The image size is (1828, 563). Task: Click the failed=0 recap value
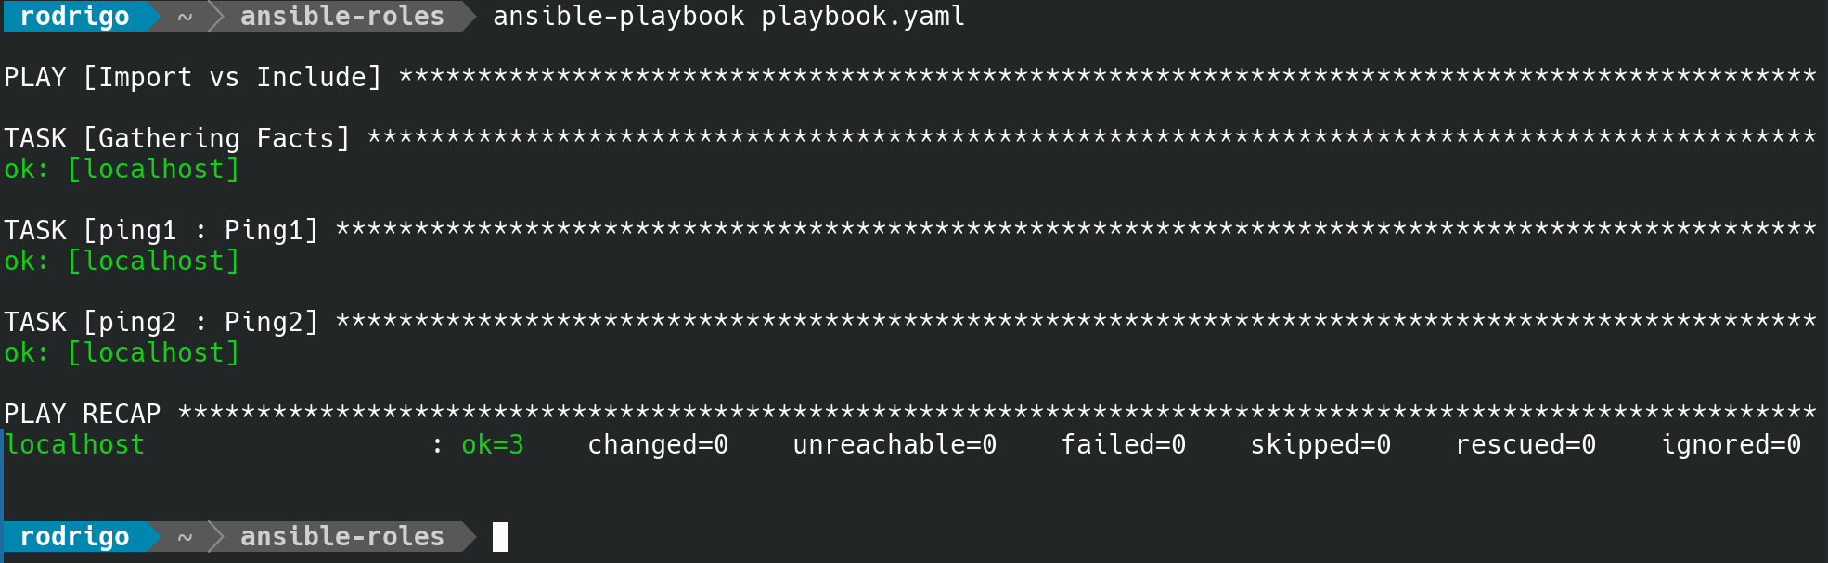click(1123, 444)
